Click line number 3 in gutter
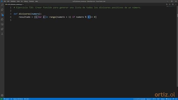 [11, 14]
